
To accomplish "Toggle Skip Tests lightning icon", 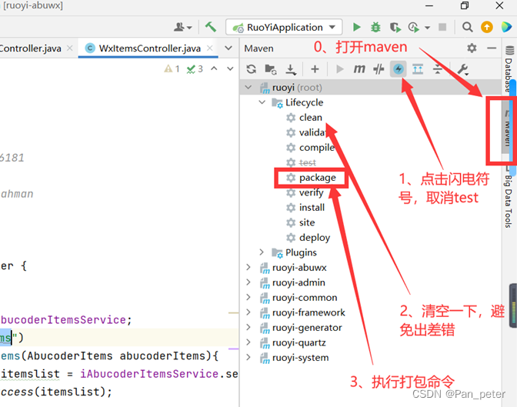I will tap(398, 69).
